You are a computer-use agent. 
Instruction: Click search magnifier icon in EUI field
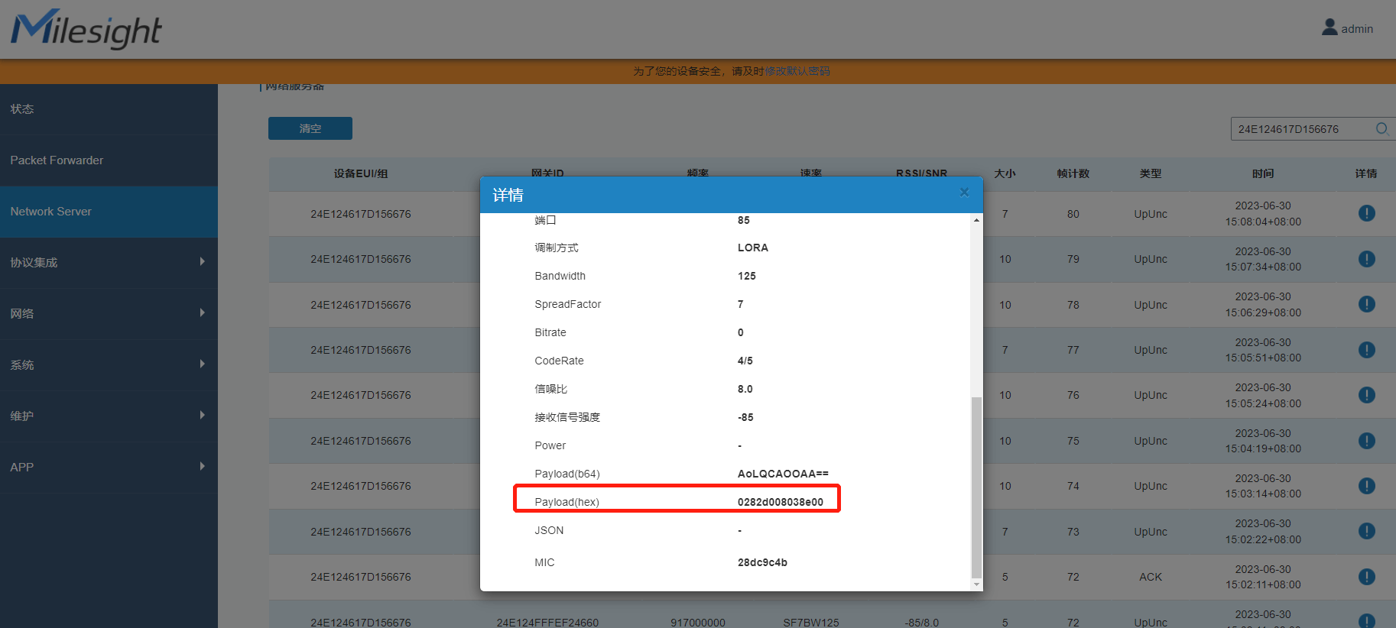pos(1381,129)
